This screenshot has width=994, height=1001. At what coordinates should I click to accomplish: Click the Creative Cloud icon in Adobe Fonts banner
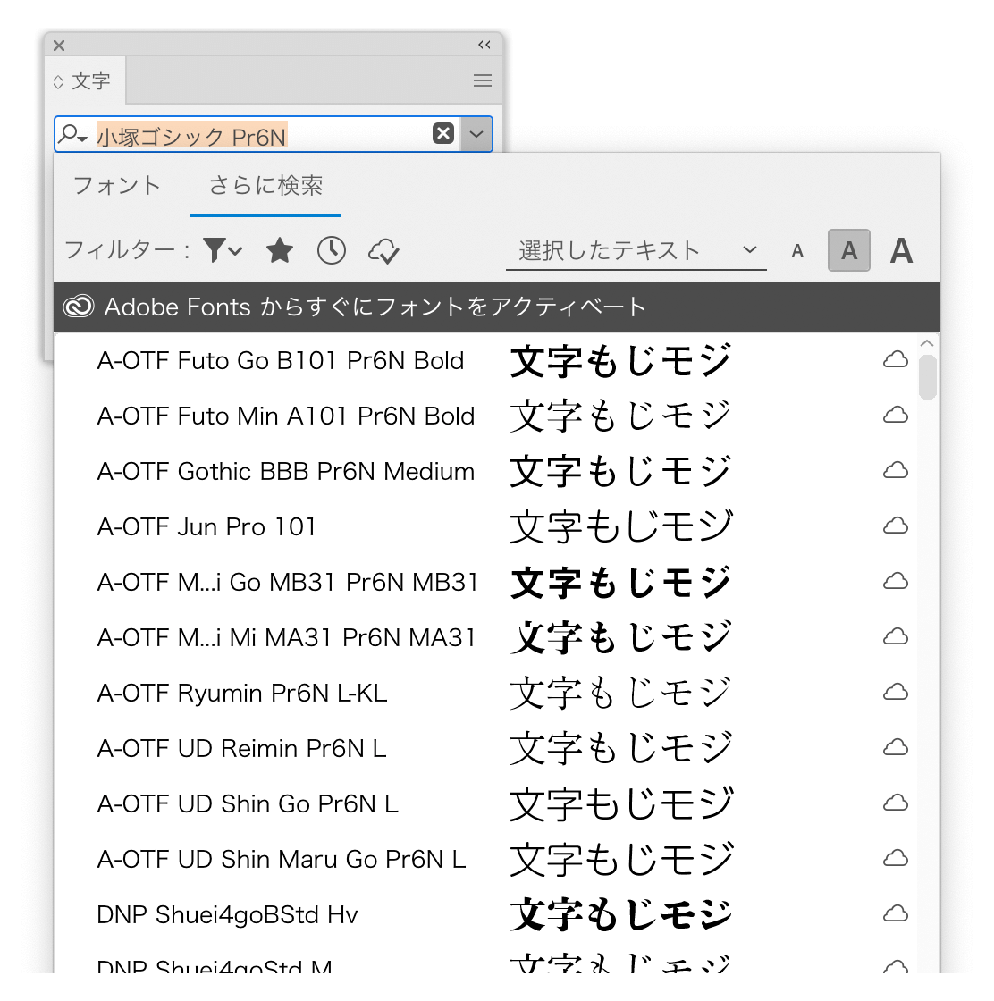click(x=79, y=307)
